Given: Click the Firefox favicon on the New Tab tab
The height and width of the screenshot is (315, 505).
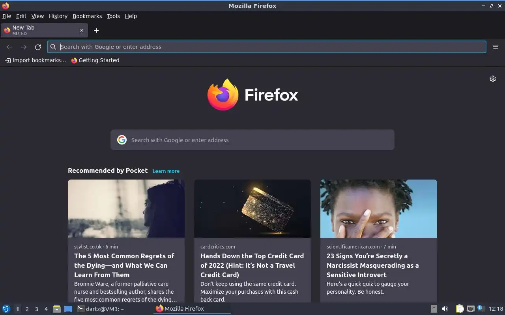Looking at the screenshot, I should click(7, 30).
